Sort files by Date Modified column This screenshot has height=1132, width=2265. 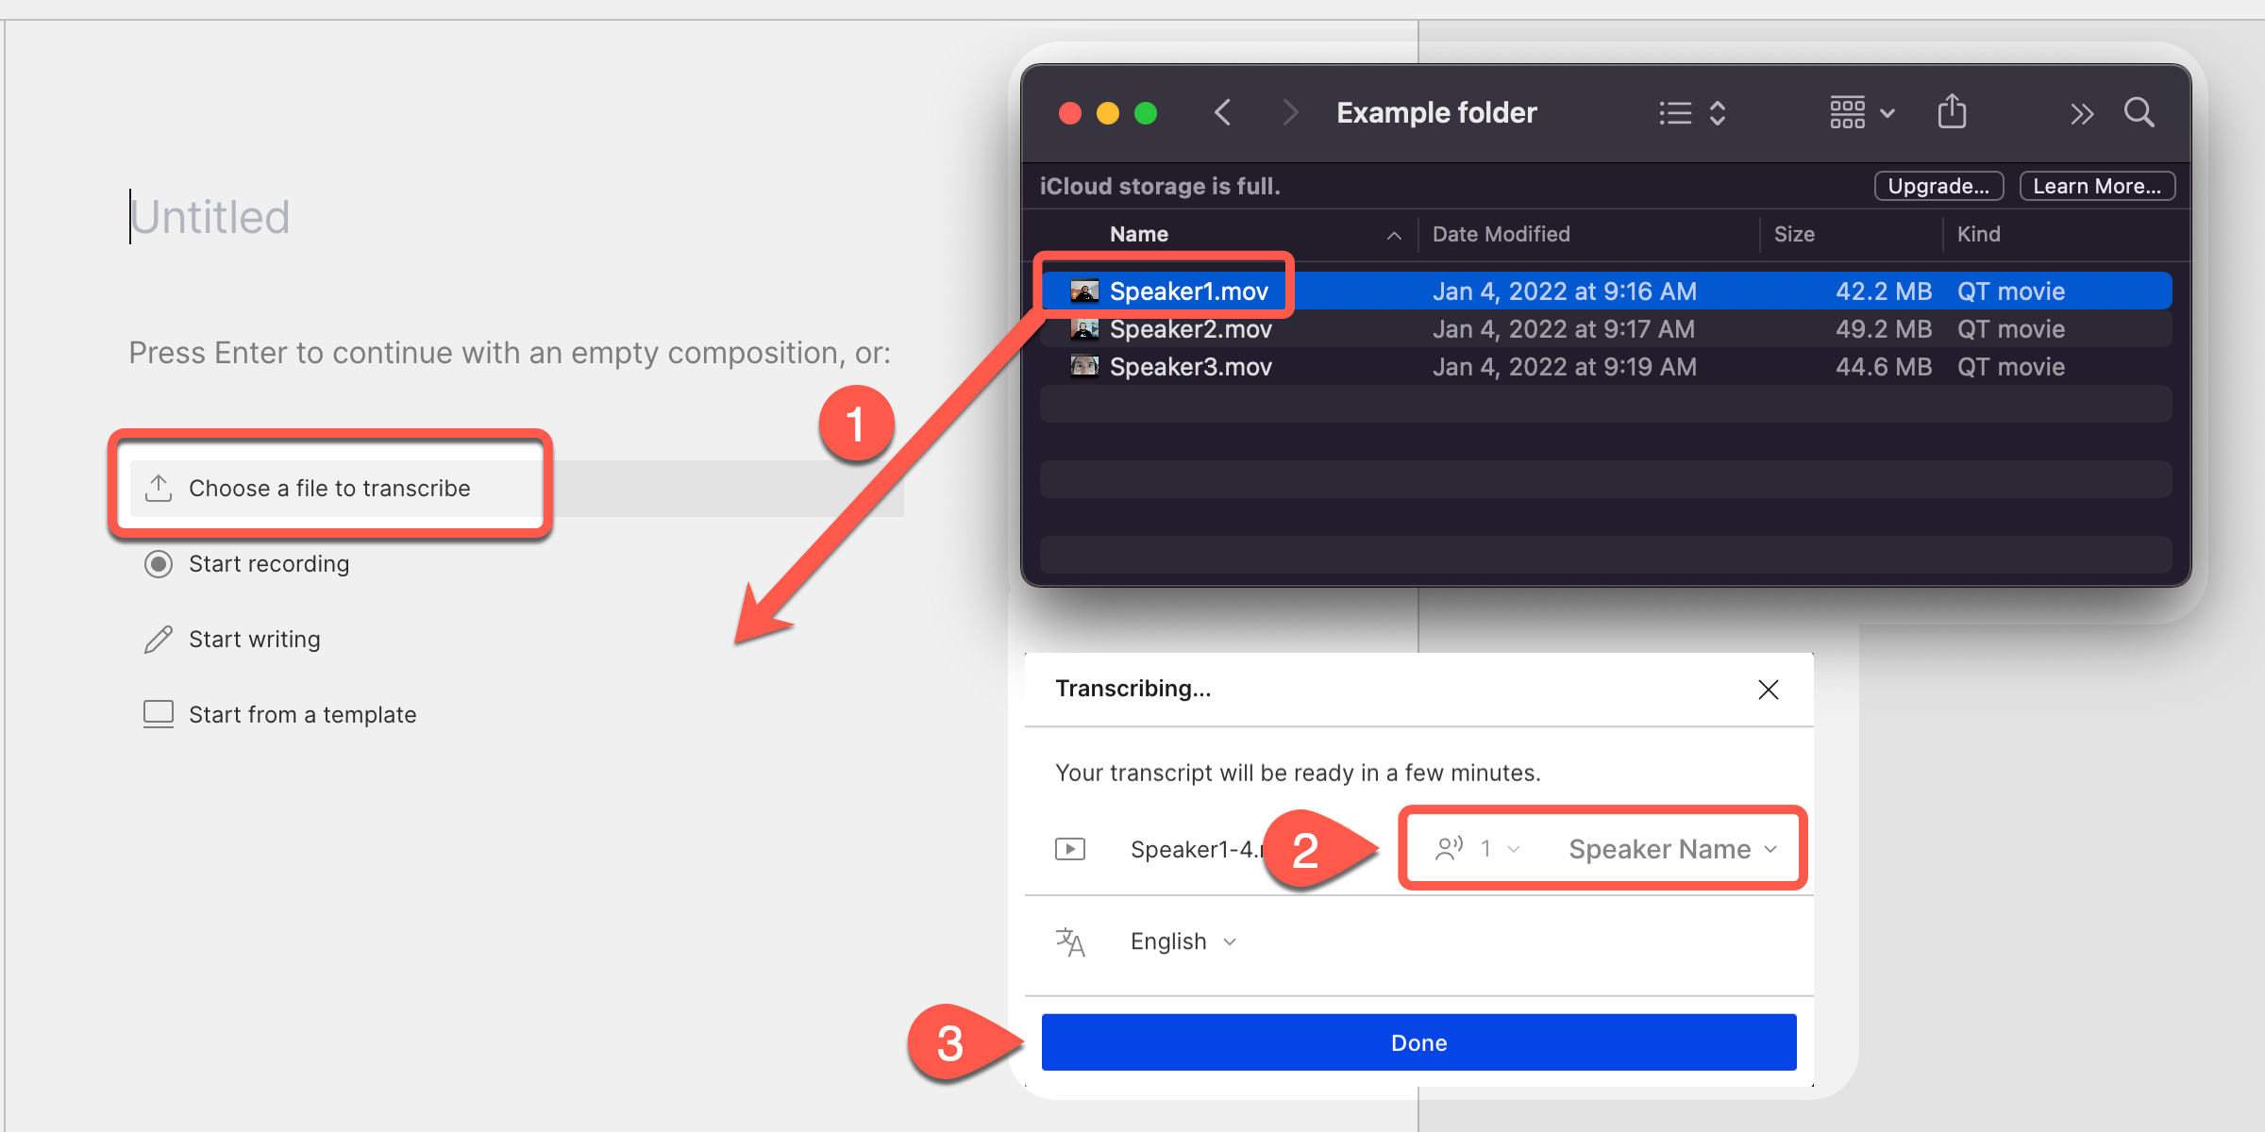[1502, 234]
